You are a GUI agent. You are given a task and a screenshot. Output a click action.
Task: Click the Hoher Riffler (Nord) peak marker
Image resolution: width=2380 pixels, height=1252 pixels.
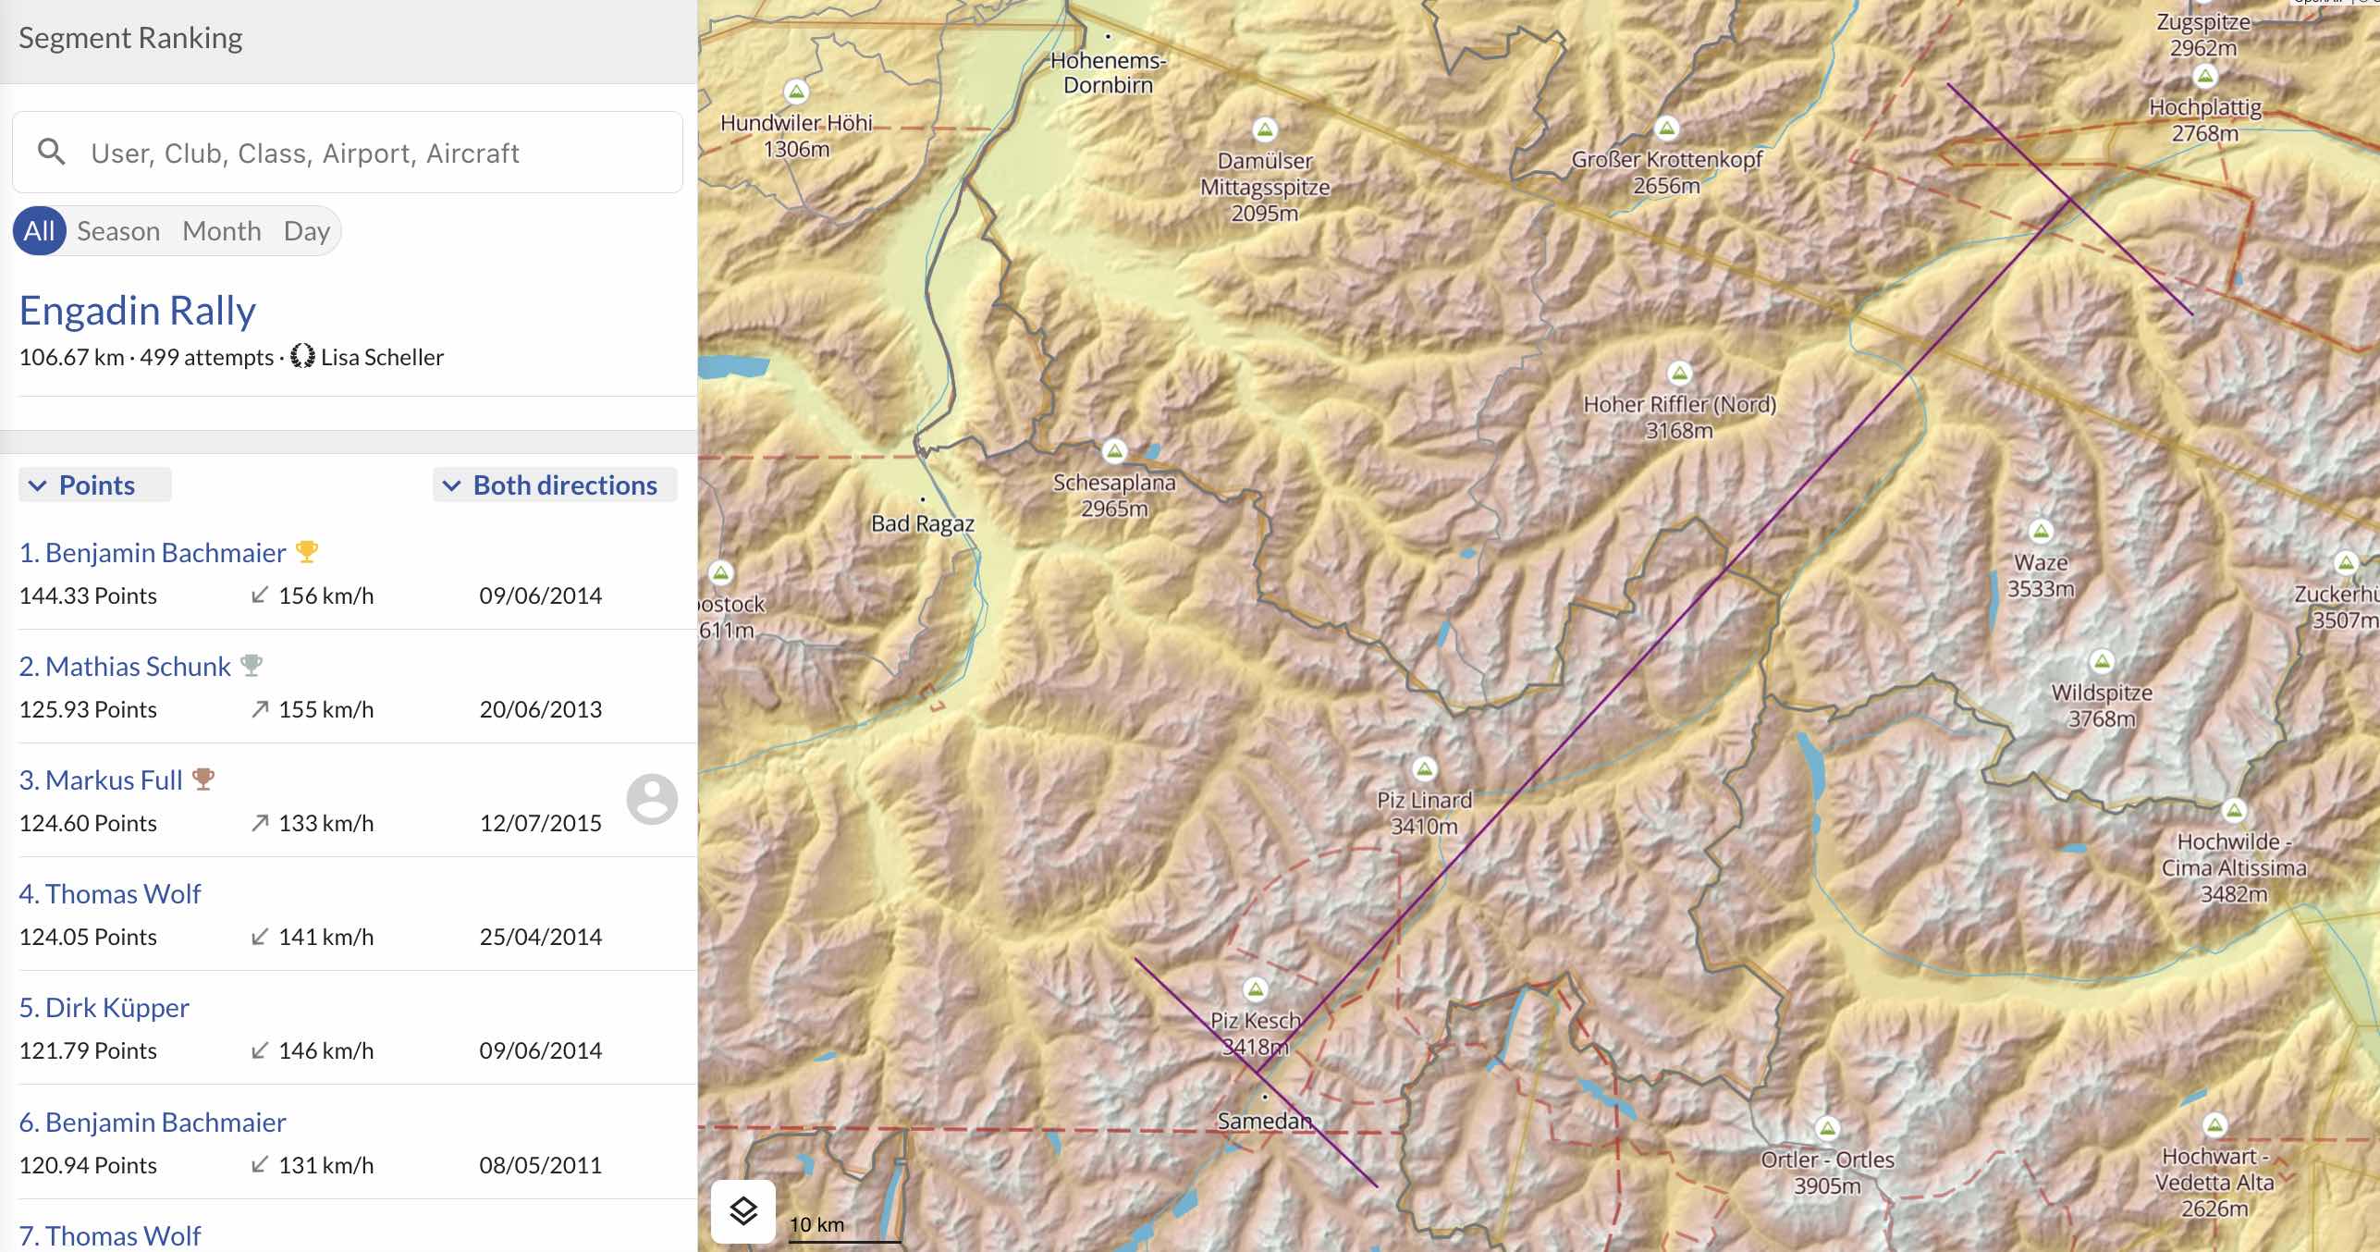1679,374
